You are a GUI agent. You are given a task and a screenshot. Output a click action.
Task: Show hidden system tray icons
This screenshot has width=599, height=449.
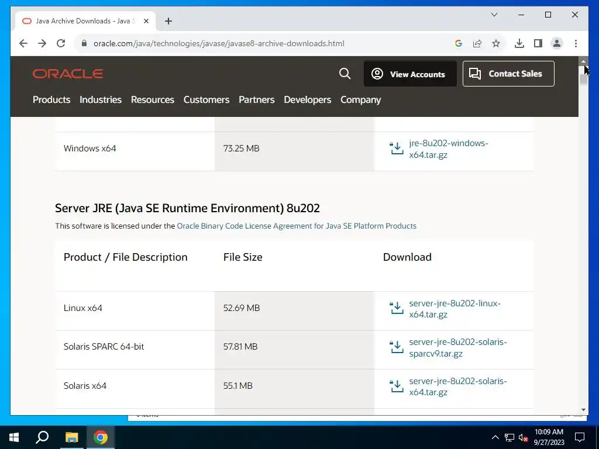point(495,437)
